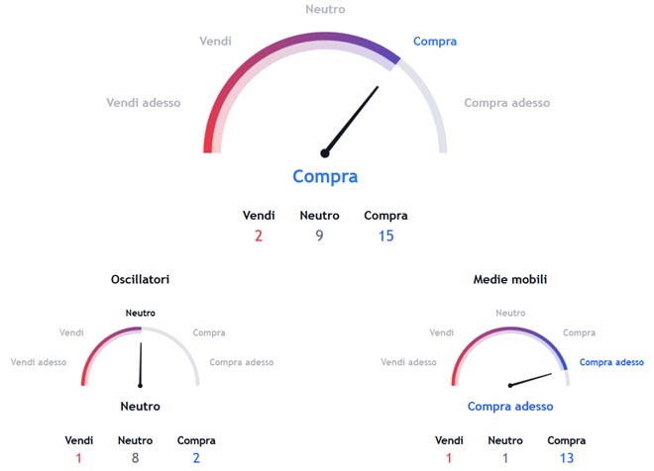Click the Oscillatori Neutro count of 8
This screenshot has height=471, width=654.
click(135, 458)
